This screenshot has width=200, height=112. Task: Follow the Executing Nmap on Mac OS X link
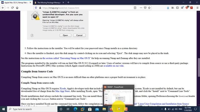[67, 58]
